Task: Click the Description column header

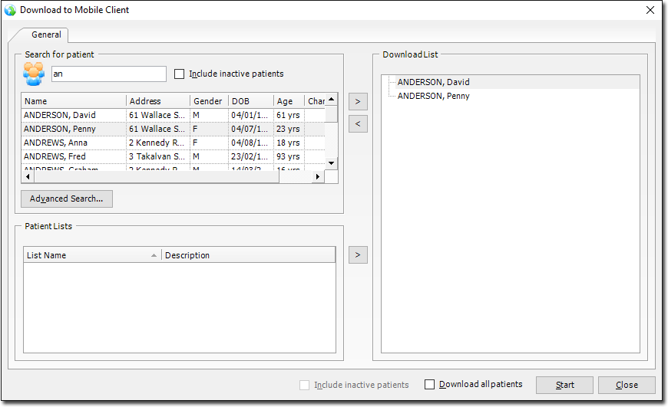Action: pos(248,255)
